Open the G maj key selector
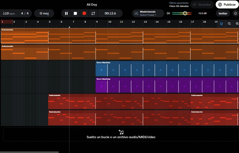 coord(44,13)
